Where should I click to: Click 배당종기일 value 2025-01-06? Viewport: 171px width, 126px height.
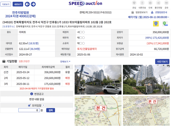click(84, 55)
